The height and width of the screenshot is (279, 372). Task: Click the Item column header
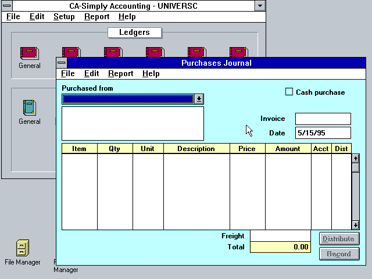coord(80,149)
